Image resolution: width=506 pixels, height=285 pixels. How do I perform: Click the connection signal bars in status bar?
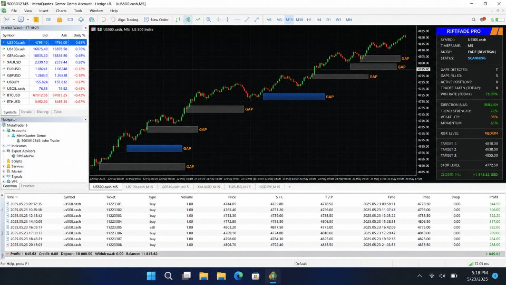471,264
